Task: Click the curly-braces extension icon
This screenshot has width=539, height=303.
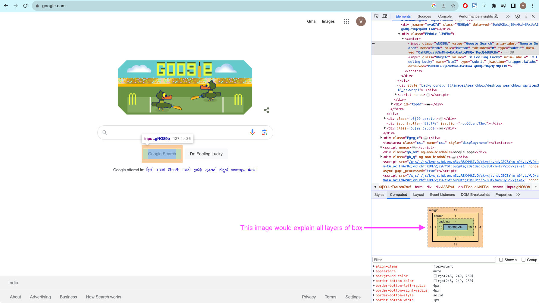Action: pos(484,6)
